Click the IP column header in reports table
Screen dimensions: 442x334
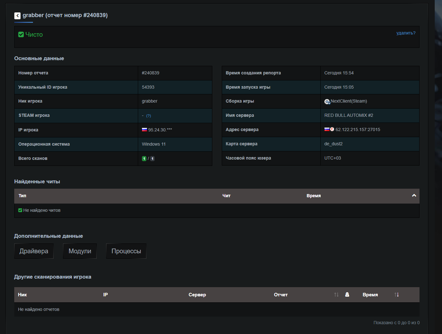point(106,295)
